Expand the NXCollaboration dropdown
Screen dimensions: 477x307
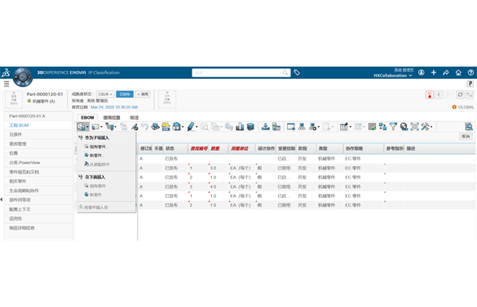[393, 76]
